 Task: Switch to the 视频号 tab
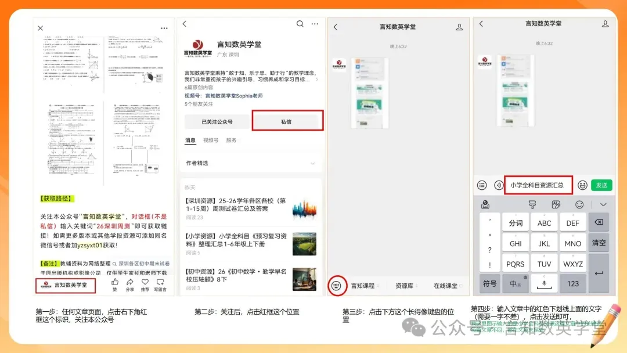tap(211, 141)
